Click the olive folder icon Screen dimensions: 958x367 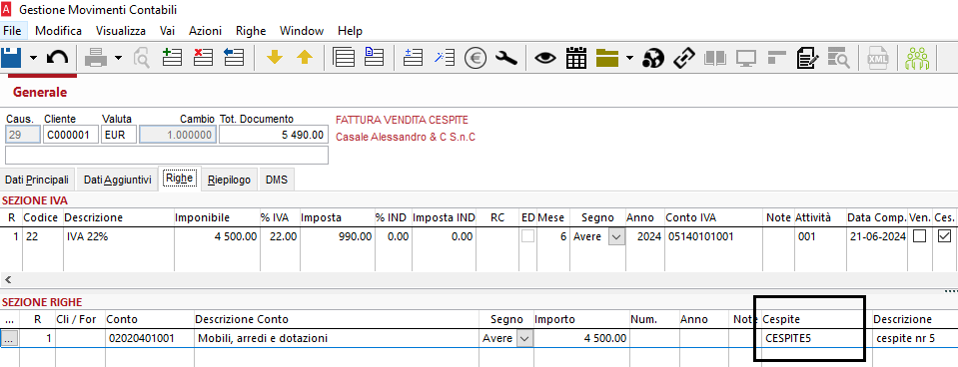pyautogui.click(x=607, y=59)
